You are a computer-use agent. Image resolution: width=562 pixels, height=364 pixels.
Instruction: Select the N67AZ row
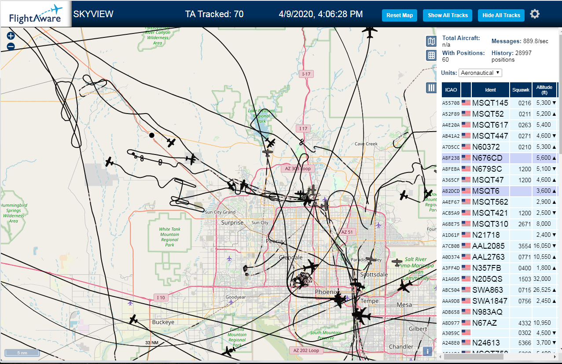(x=500, y=323)
